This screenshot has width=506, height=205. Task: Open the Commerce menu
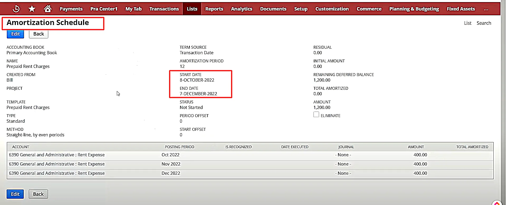click(x=369, y=9)
